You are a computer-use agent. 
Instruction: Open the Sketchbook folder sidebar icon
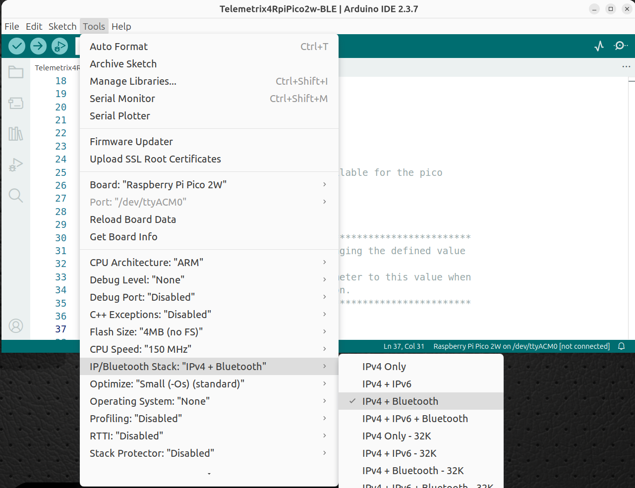(16, 72)
